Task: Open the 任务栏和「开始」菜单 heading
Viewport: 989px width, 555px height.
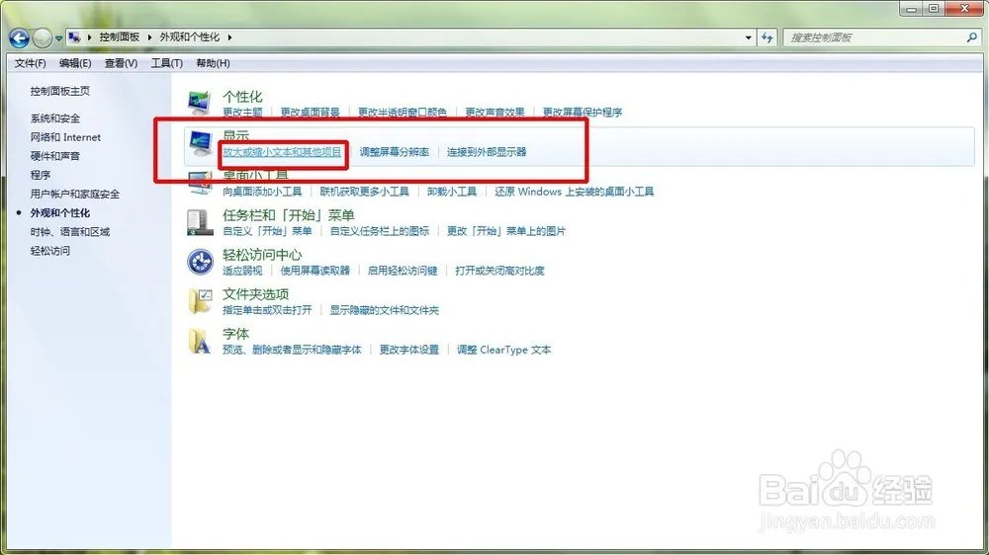Action: (x=288, y=215)
